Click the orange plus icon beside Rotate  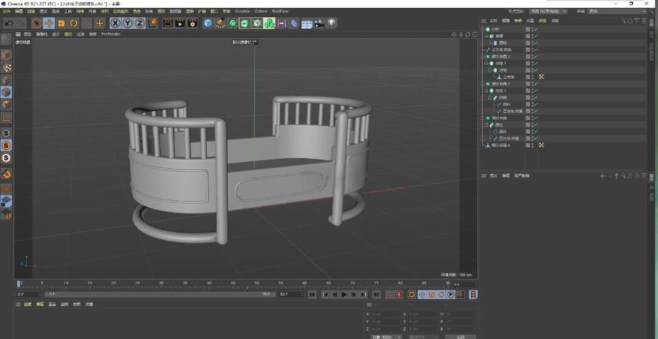coord(99,23)
